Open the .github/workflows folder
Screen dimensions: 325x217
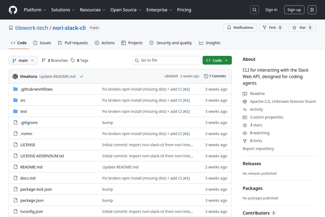[x=36, y=89]
